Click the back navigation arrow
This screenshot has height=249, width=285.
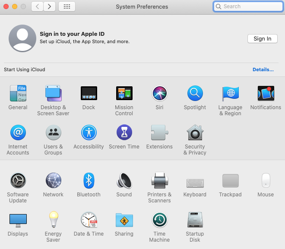[x=38, y=6]
